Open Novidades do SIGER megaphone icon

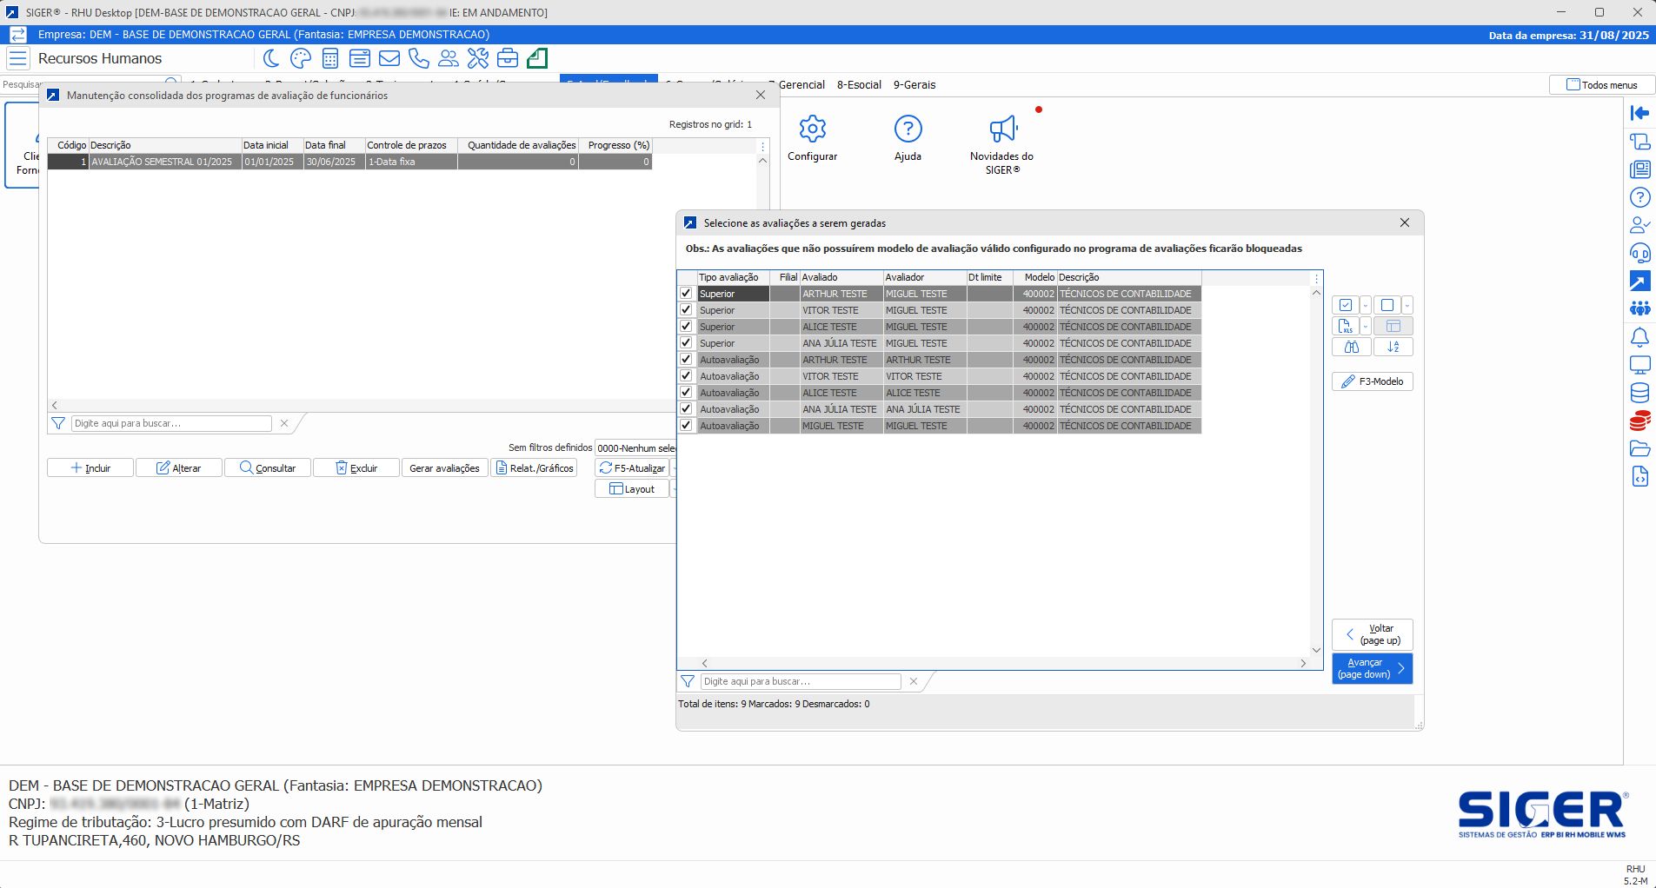pyautogui.click(x=1002, y=129)
